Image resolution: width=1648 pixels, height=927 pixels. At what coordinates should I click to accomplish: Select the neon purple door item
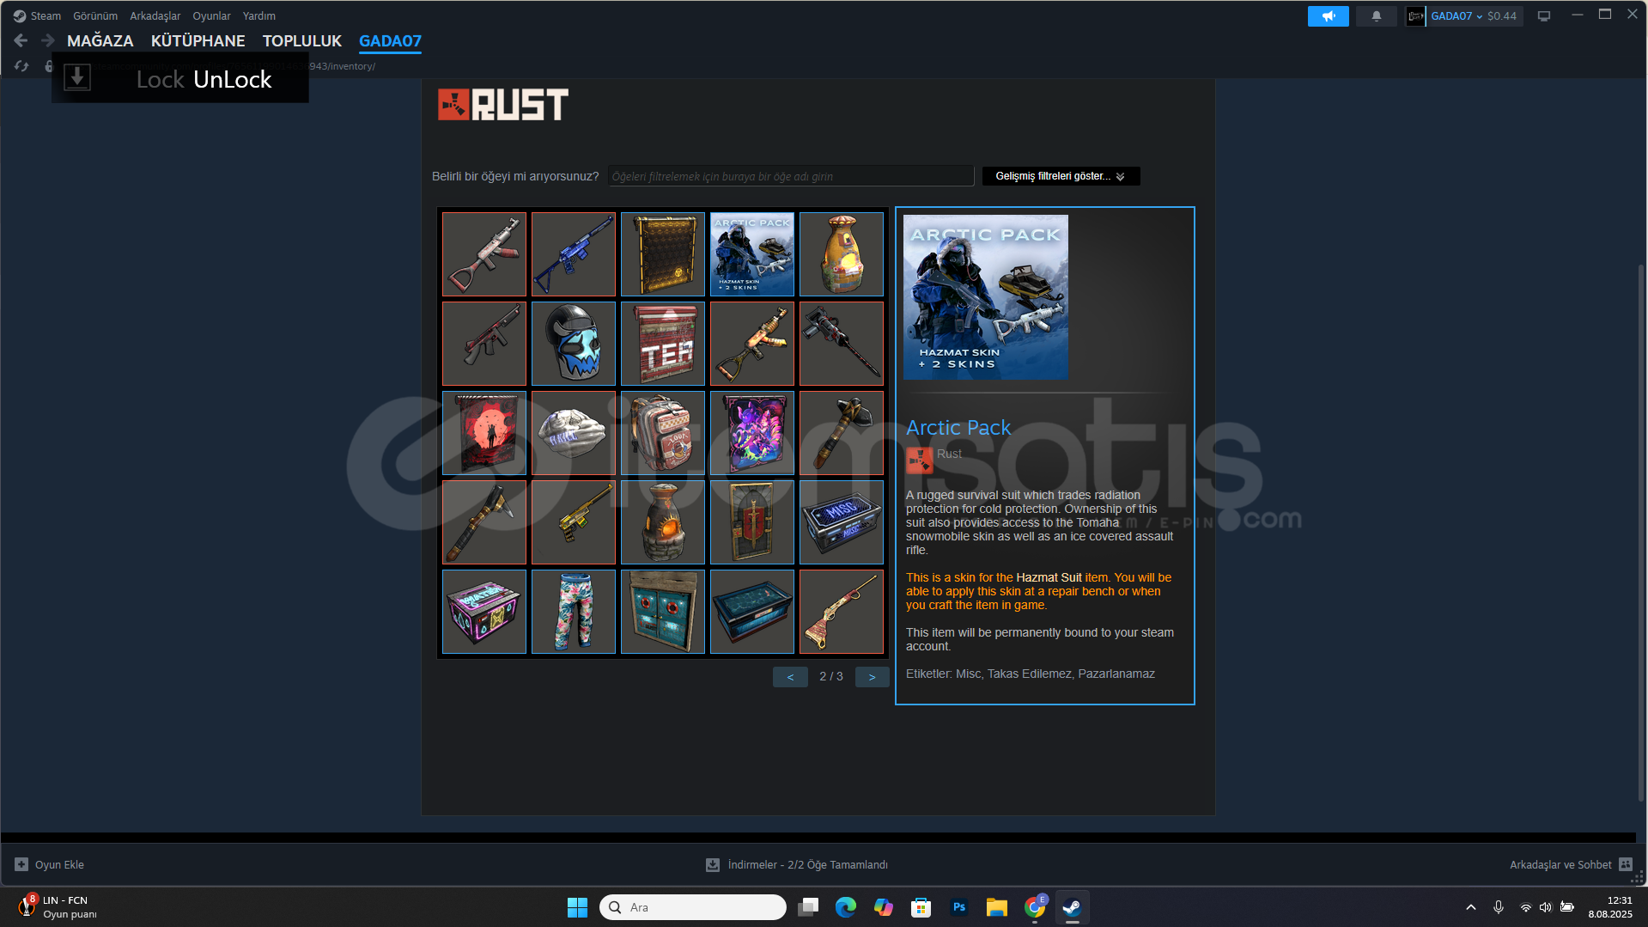coord(752,433)
